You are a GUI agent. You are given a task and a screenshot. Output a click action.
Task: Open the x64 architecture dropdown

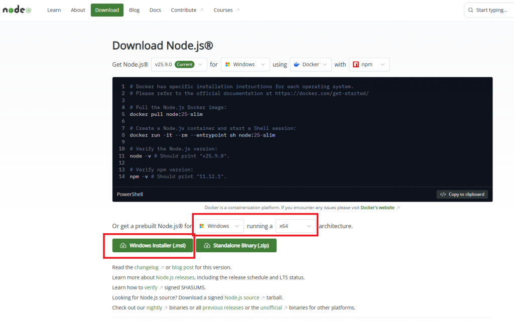pos(295,226)
